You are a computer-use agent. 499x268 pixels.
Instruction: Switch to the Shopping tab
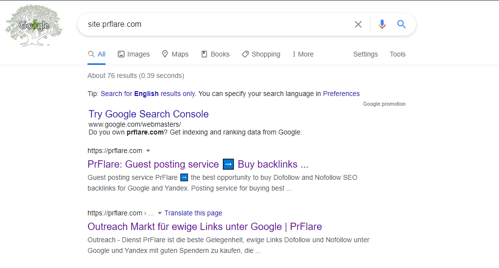(x=261, y=54)
